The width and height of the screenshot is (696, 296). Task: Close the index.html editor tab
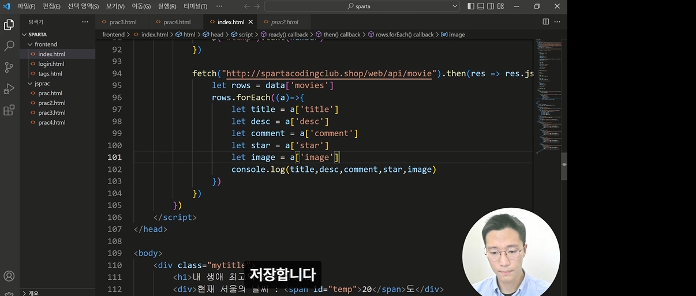click(250, 22)
